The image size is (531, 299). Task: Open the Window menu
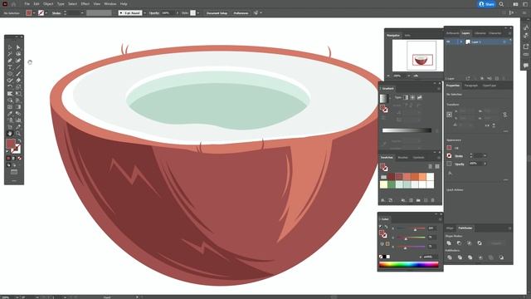[x=110, y=3]
